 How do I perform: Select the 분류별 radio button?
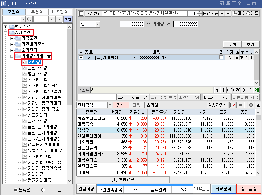[16, 190]
